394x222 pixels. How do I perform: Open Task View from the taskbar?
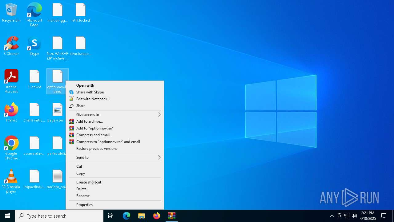click(111, 216)
